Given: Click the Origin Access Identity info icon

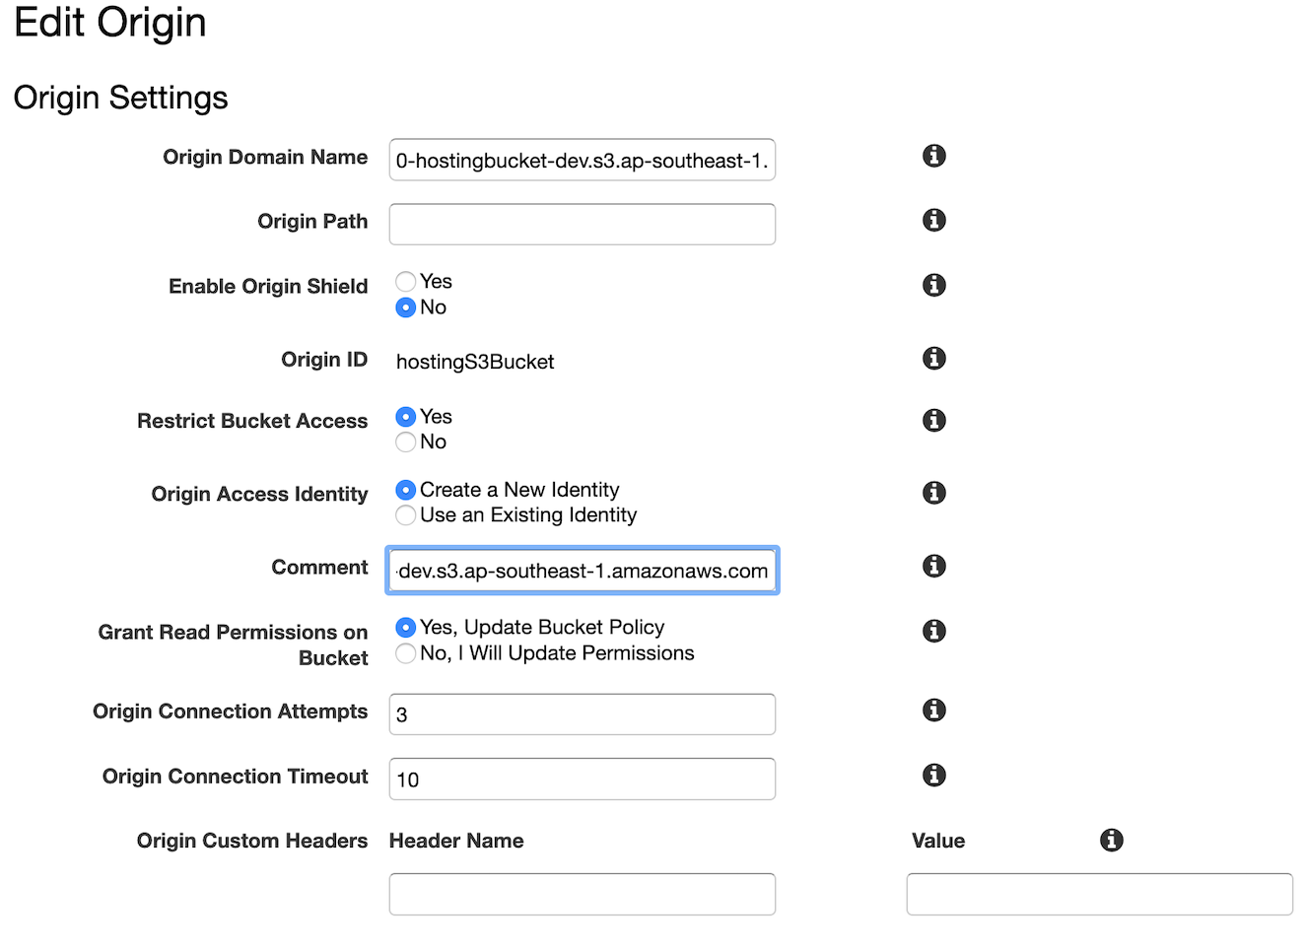Looking at the screenshot, I should tap(933, 493).
